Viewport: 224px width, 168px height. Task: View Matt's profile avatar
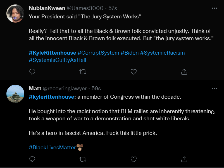pyautogui.click(x=15, y=94)
